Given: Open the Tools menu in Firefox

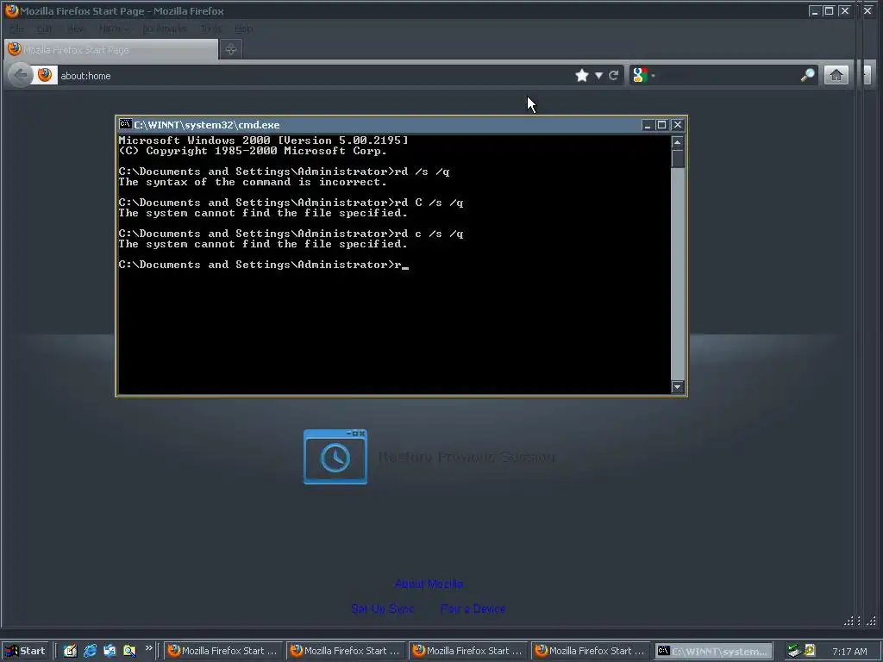Looking at the screenshot, I should tap(210, 28).
